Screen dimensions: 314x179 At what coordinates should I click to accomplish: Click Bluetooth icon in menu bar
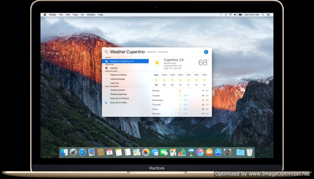click(226, 14)
